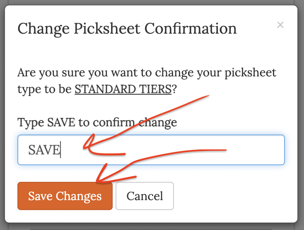The width and height of the screenshot is (304, 230).
Task: Click the Change Picksheet Confirmation heading
Action: coord(127,29)
